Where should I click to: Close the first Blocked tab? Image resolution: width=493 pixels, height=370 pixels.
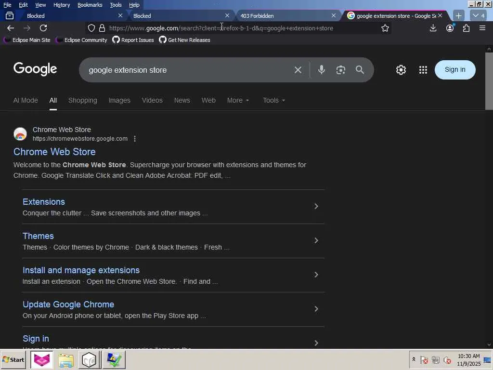click(120, 15)
